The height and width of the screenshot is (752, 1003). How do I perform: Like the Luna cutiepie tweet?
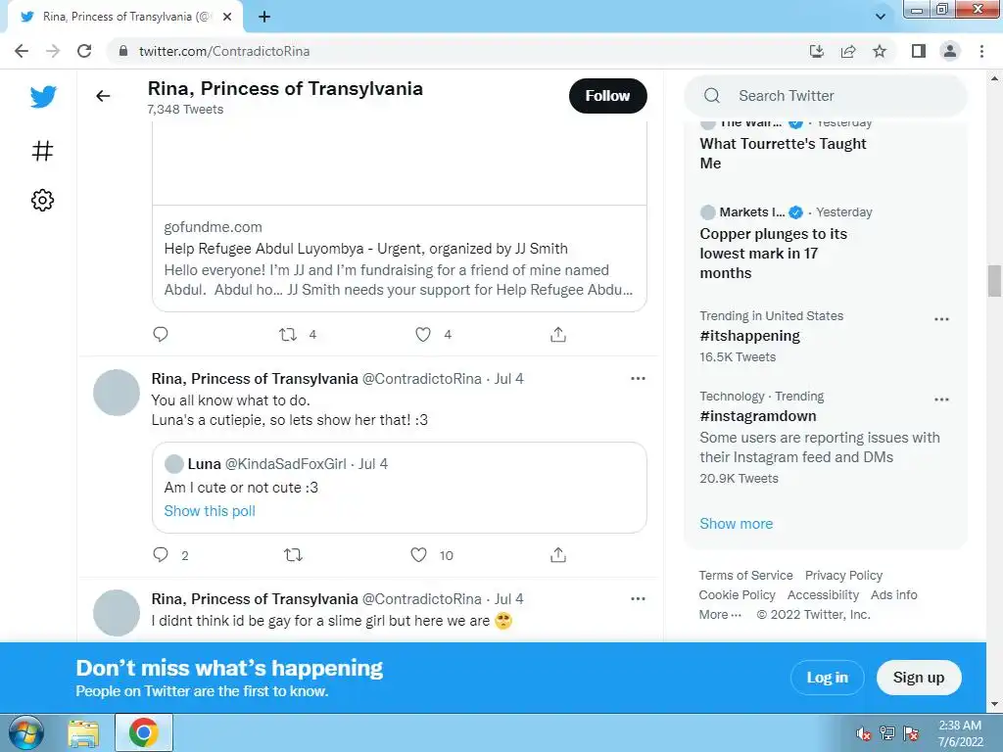click(x=418, y=555)
